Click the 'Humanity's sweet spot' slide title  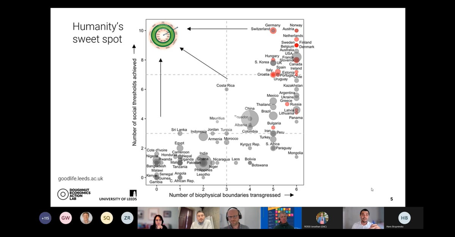[98, 33]
